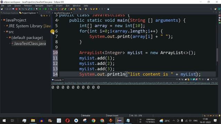Click the green Run button in toolbar

(x=46, y=9)
